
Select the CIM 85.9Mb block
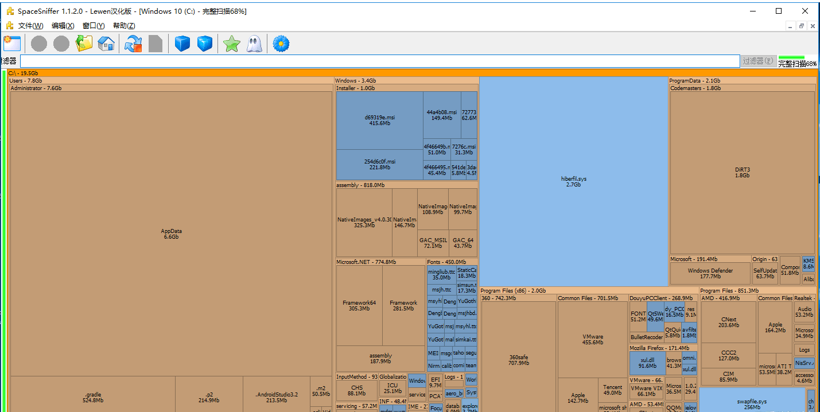[x=729, y=376]
